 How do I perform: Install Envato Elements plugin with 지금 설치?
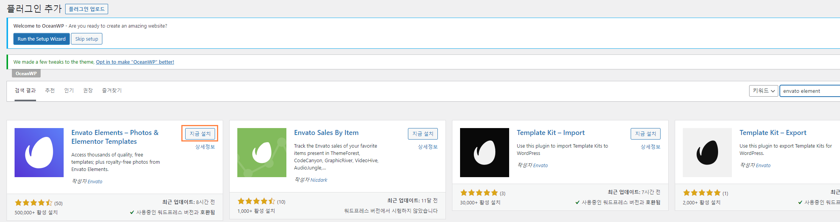200,133
